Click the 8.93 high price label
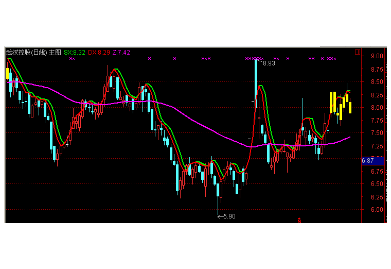The image size is (391, 269). point(269,63)
